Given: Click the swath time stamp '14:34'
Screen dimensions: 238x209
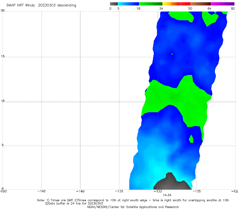Looking at the screenshot, I should click(x=167, y=195).
